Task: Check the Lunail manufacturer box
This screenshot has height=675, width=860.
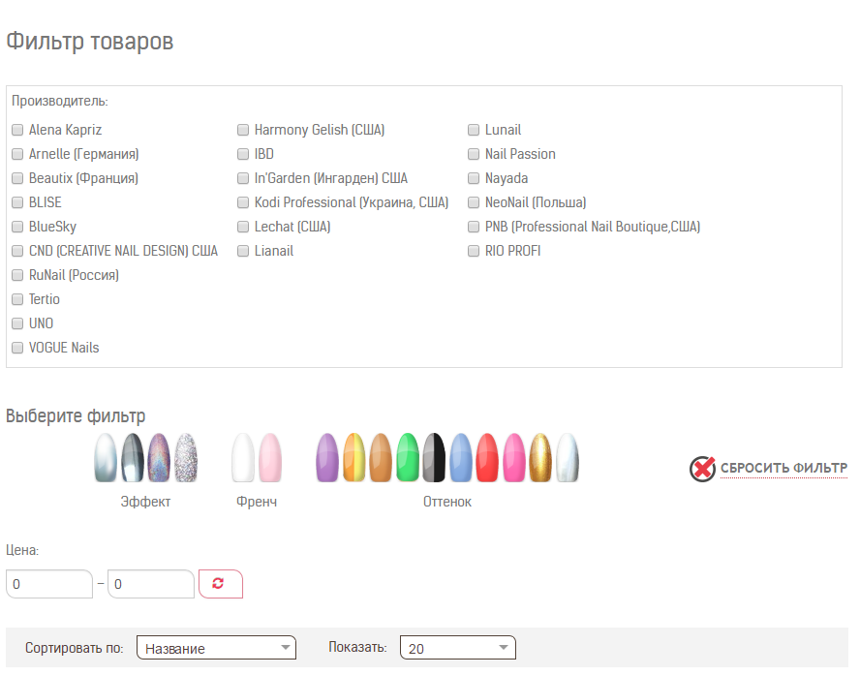Action: point(474,130)
